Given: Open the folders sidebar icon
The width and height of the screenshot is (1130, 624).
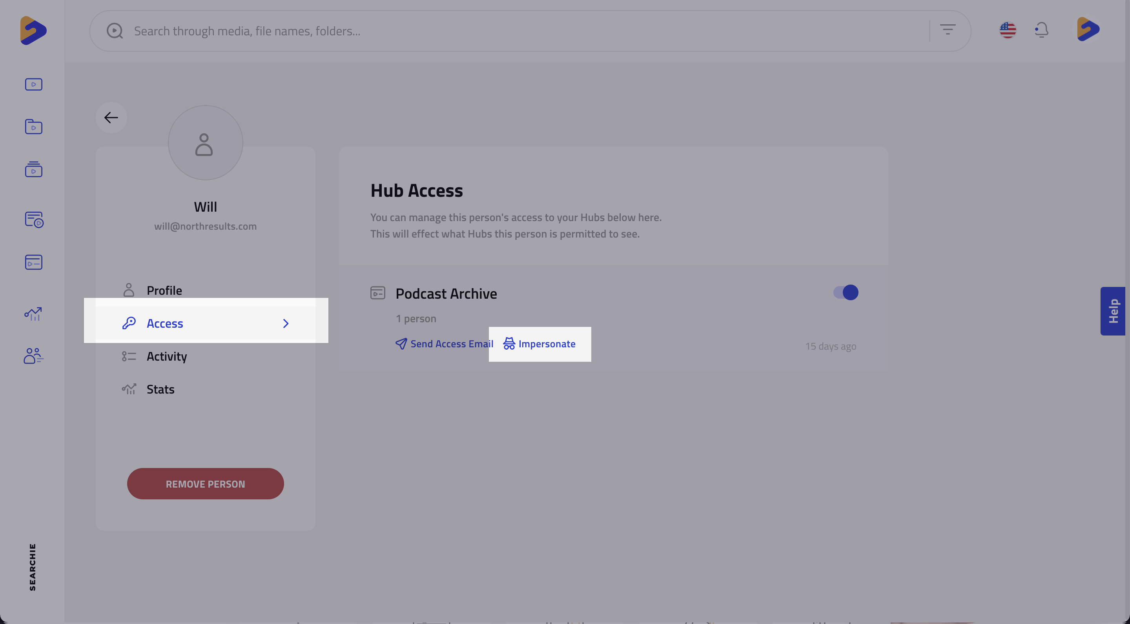Looking at the screenshot, I should pos(33,127).
